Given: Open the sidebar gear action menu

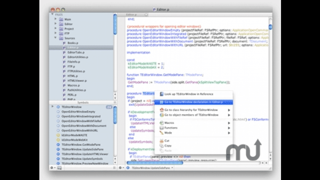Looking at the screenshot, I should pyautogui.click(x=53, y=168).
